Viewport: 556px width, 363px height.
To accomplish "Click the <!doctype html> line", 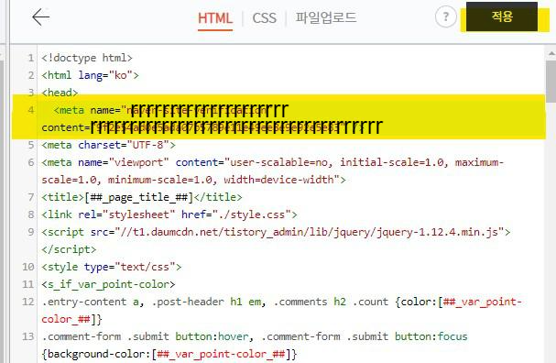I will point(87,58).
